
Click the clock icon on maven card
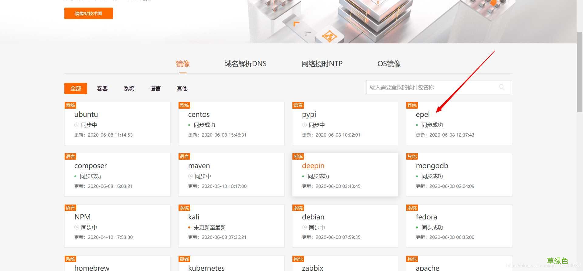(x=190, y=176)
